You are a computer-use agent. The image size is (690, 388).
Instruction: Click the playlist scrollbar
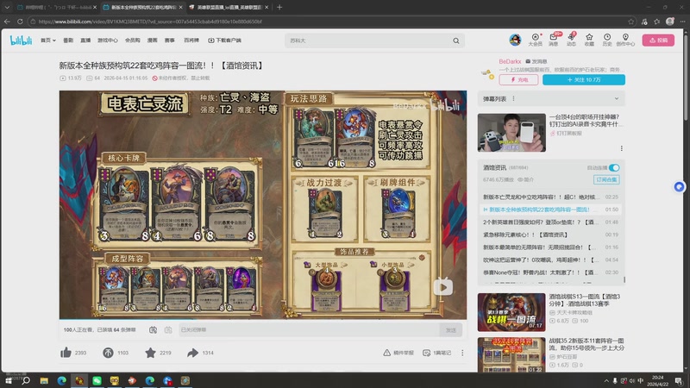click(624, 279)
